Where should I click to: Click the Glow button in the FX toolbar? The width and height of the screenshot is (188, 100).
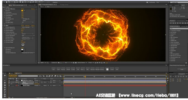(58, 69)
